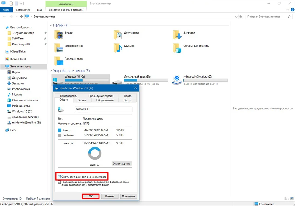Switch to the Безопасность tab
Viewport: 295px width, 206px height.
tap(68, 96)
